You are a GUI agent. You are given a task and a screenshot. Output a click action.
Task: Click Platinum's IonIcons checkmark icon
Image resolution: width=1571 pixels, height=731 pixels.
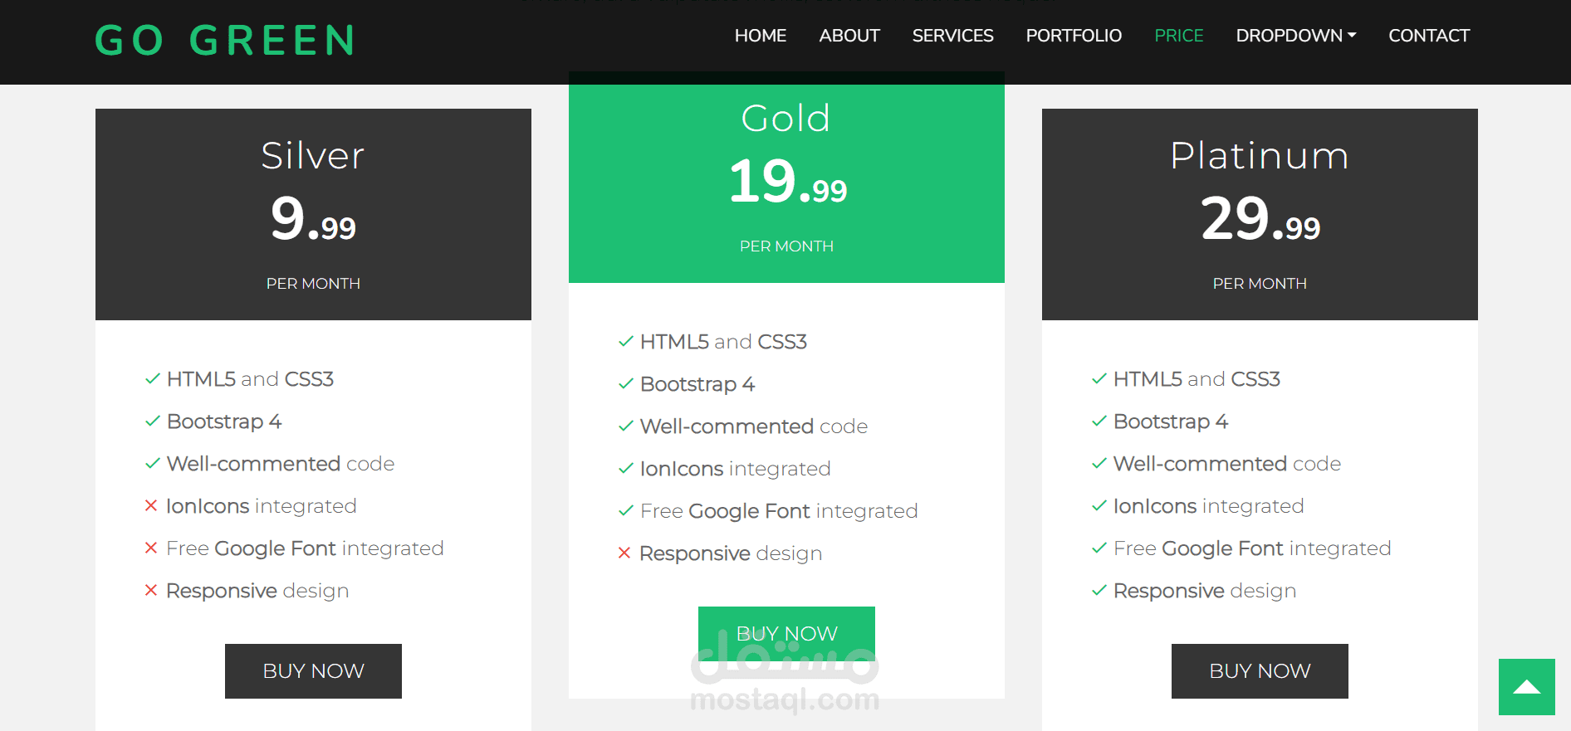(x=1099, y=506)
